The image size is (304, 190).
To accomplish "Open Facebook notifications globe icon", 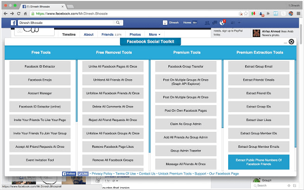I will click(222, 23).
